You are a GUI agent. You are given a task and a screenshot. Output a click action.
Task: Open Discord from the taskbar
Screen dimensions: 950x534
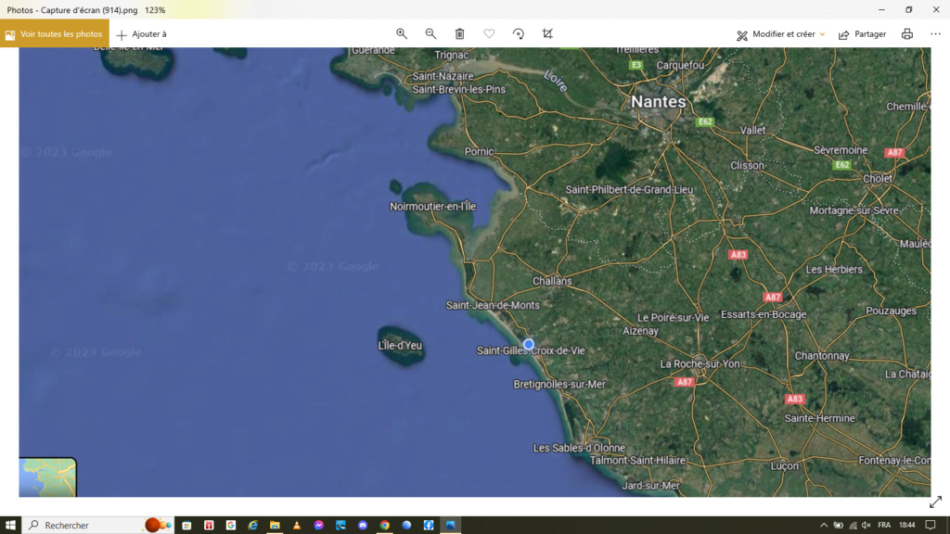(363, 525)
